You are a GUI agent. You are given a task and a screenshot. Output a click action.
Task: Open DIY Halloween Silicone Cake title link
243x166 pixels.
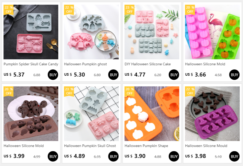point(148,64)
